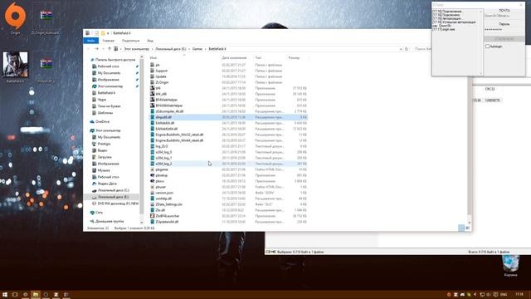Click the greyed login button in launcher
This screenshot has height=299, width=531.
[x=504, y=39]
